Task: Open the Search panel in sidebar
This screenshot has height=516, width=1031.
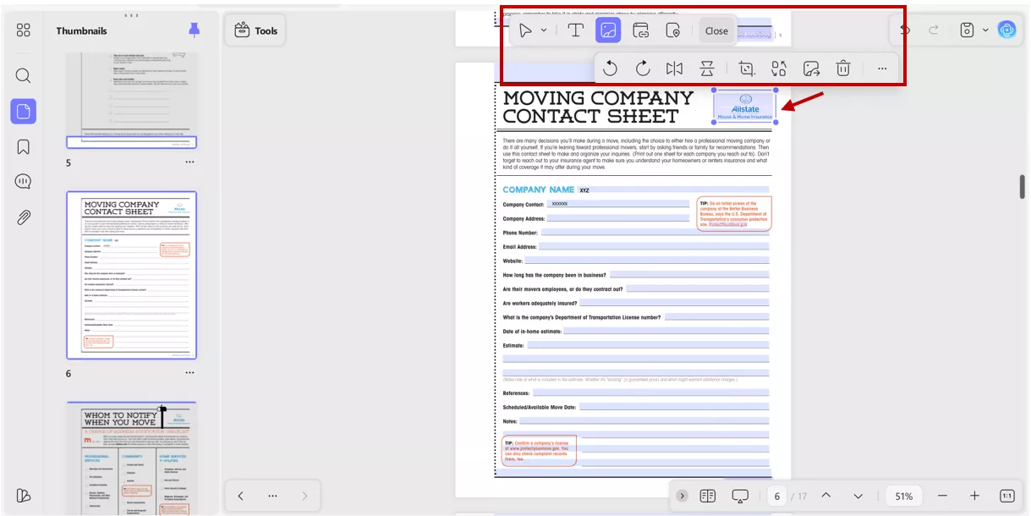Action: click(24, 75)
